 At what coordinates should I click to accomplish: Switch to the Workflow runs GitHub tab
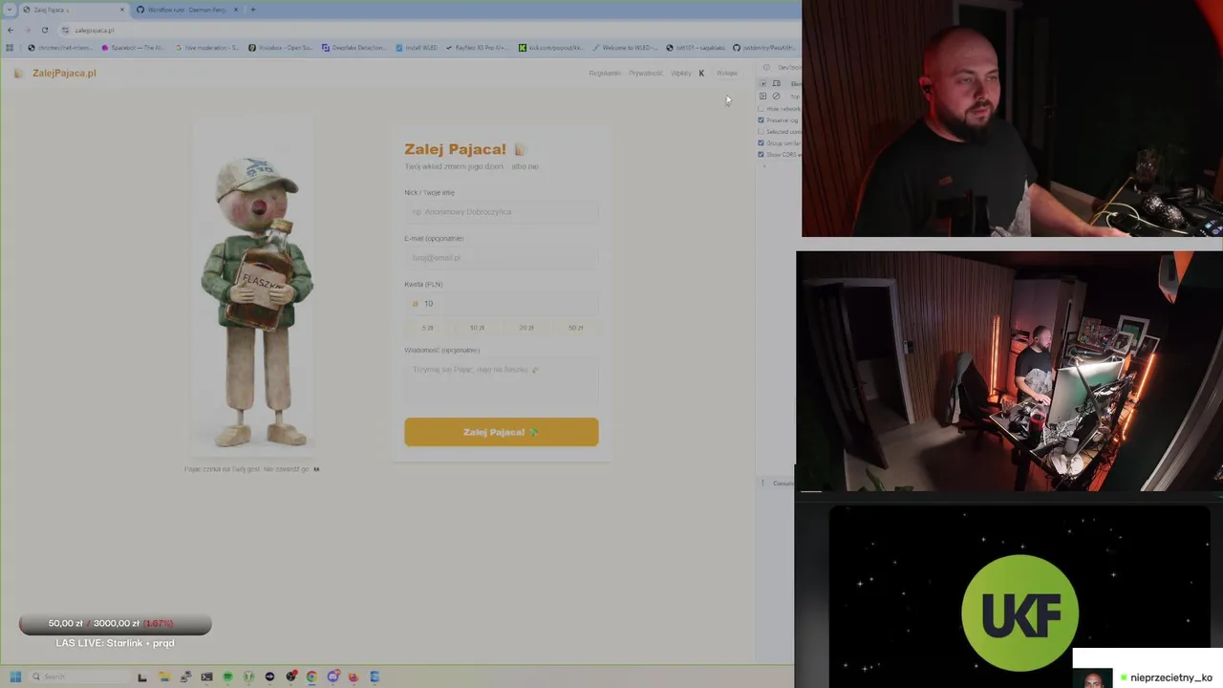coord(186,10)
